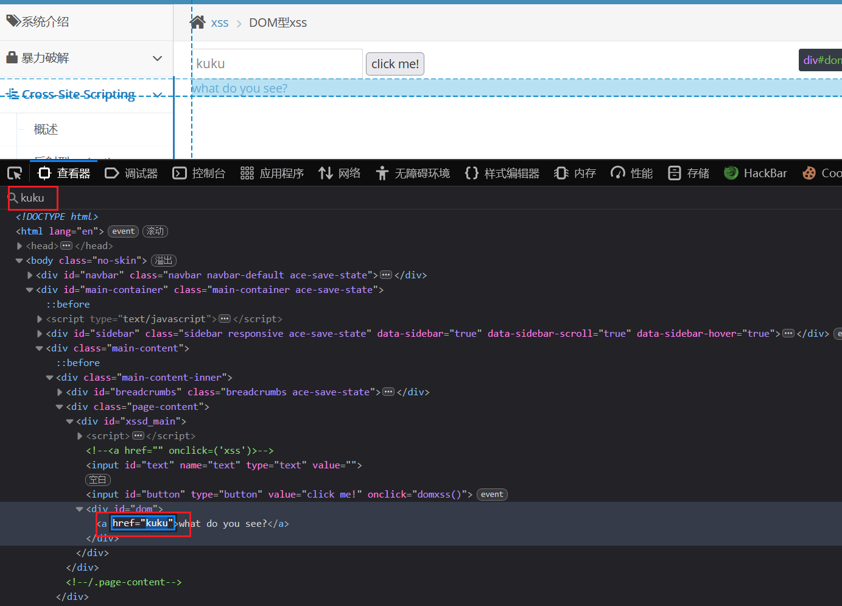This screenshot has height=606, width=842.
Task: Open the 概述 sidebar item
Action: (46, 129)
